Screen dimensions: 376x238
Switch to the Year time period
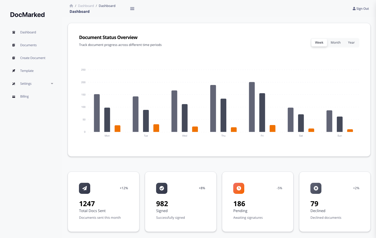click(x=351, y=42)
